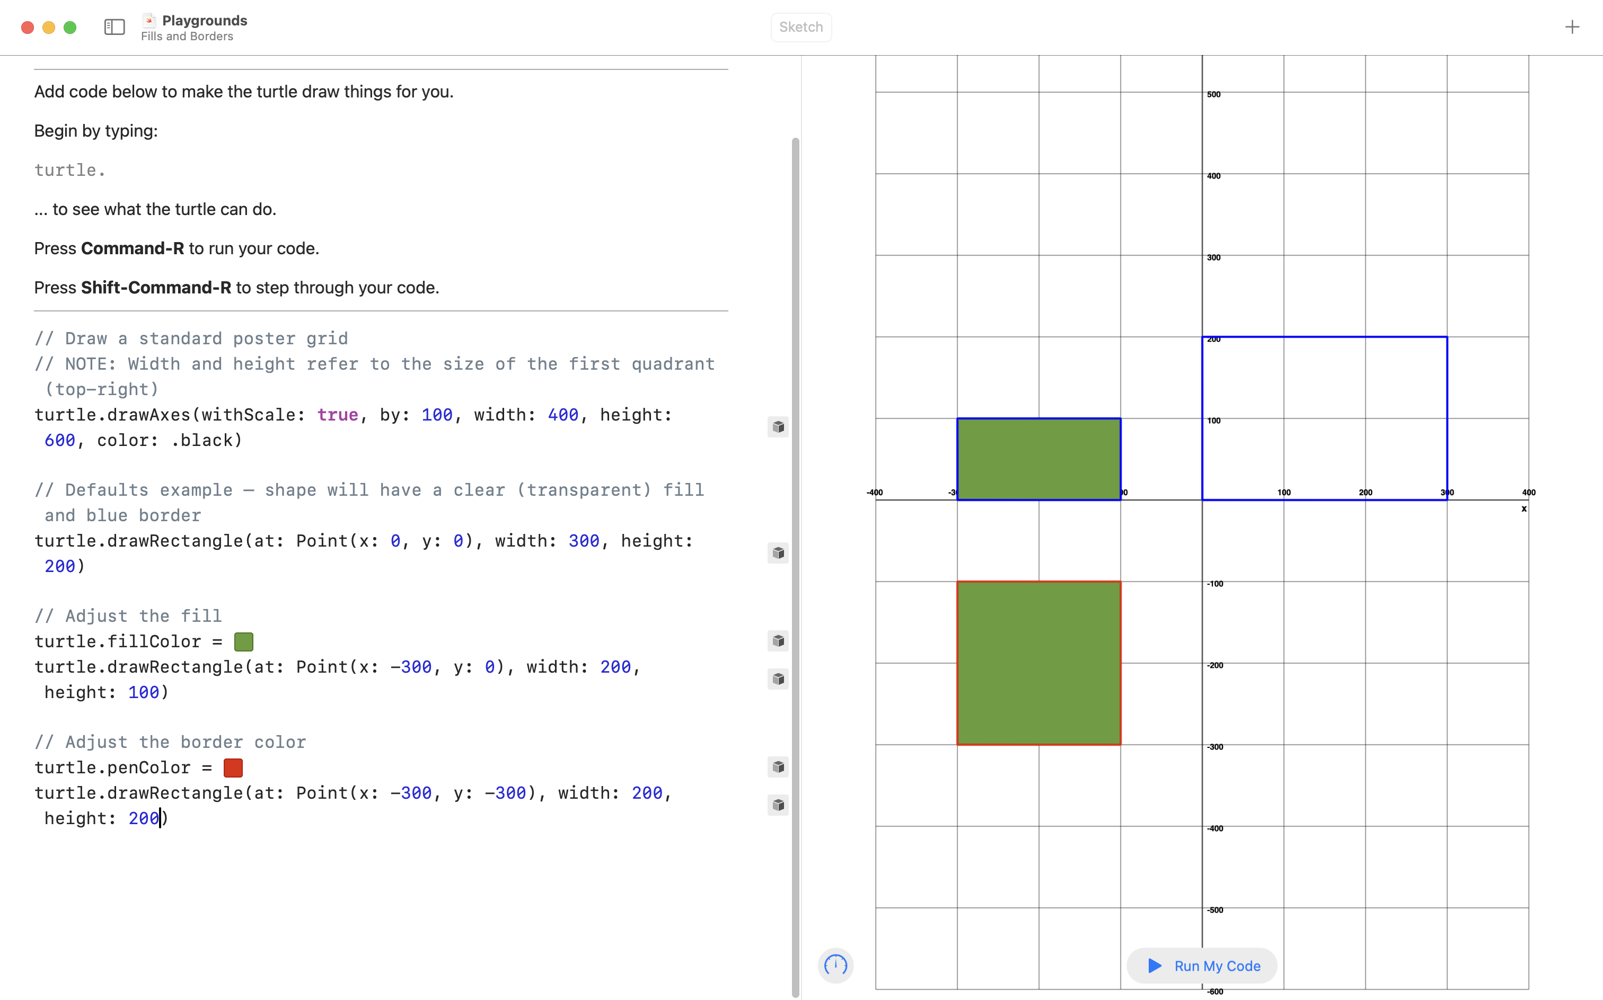The height and width of the screenshot is (1000, 1603).
Task: Click the plus icon at top right
Action: pyautogui.click(x=1572, y=27)
